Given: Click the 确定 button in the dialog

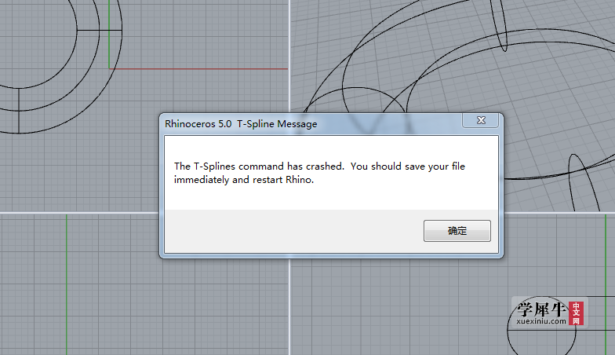Looking at the screenshot, I should pyautogui.click(x=457, y=231).
